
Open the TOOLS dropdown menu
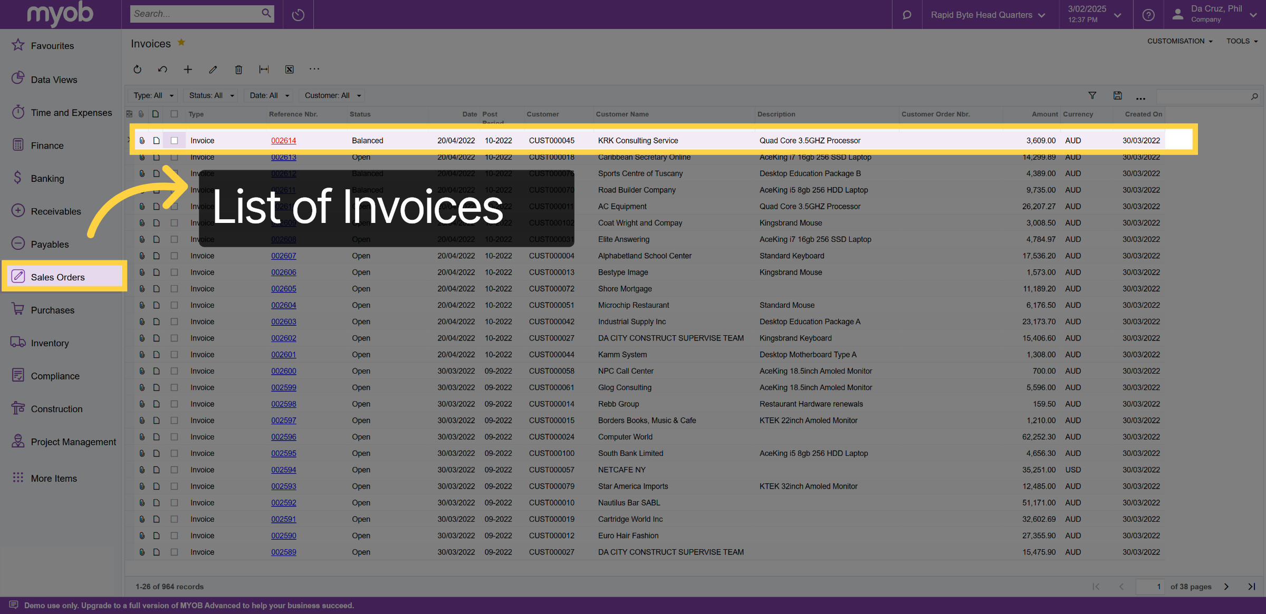click(x=1242, y=41)
